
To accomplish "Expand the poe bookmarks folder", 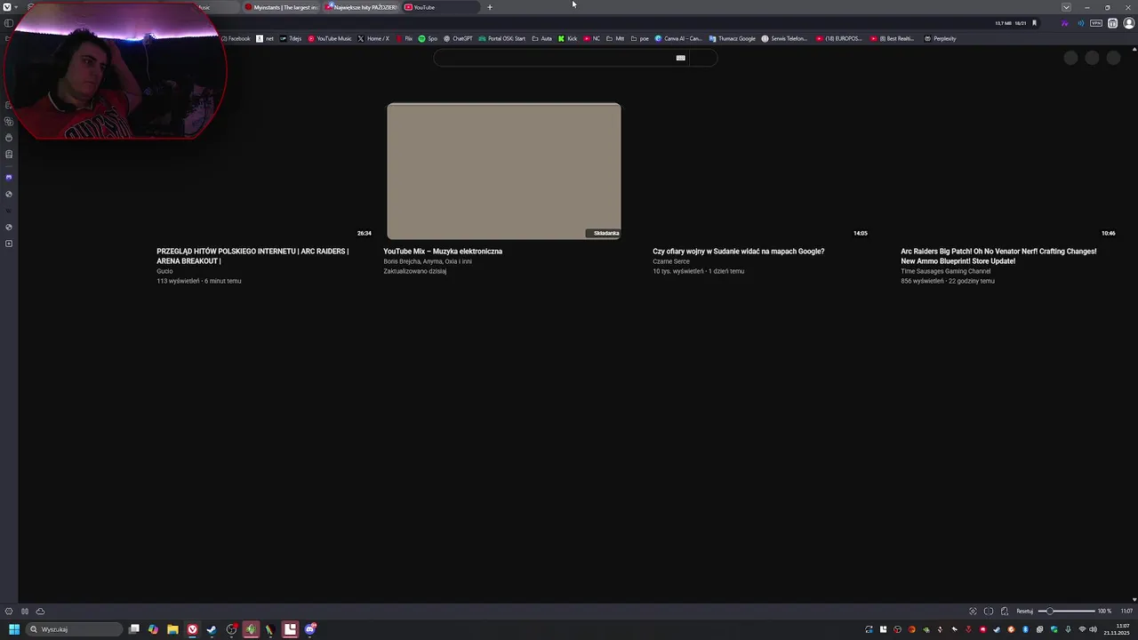I will tap(640, 38).
